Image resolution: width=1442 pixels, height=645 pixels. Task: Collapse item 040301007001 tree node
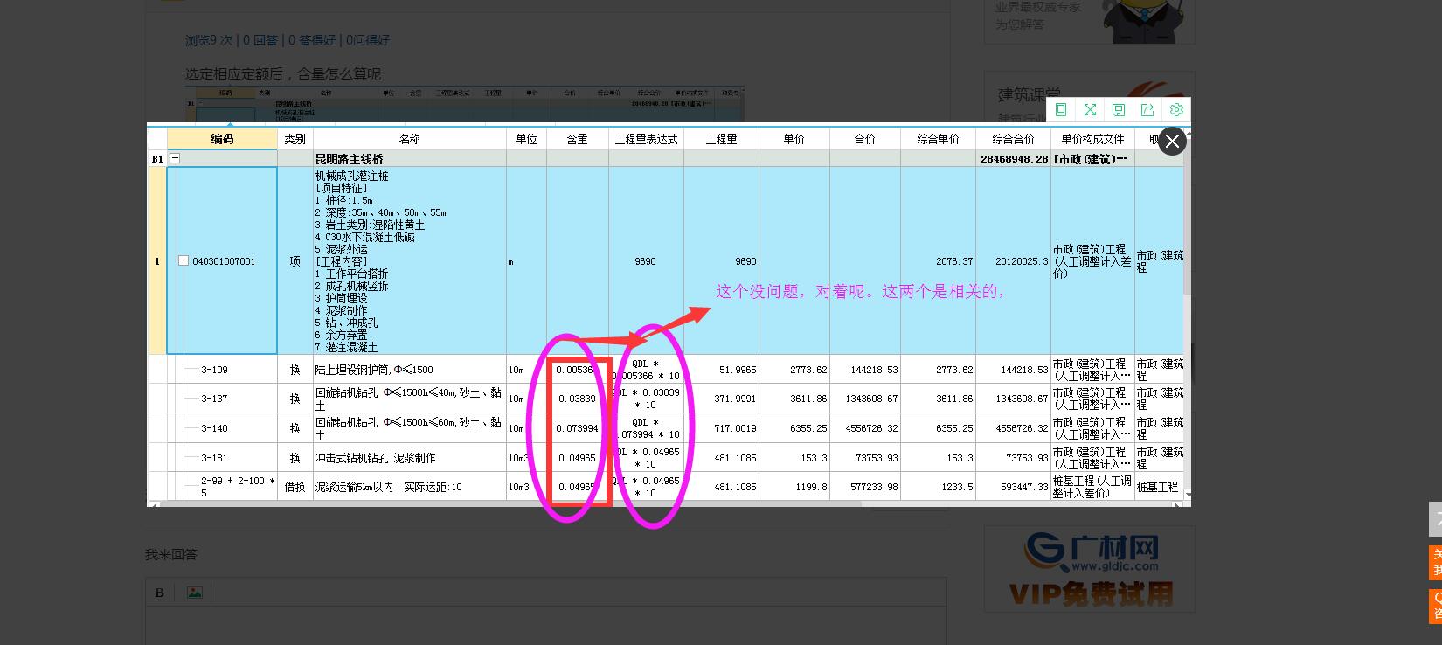coord(184,260)
